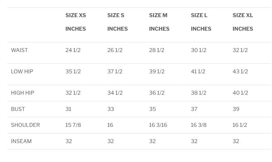This screenshot has width=272, height=162.
Task: Click the HIGH HIP row label
Action: pos(23,93)
